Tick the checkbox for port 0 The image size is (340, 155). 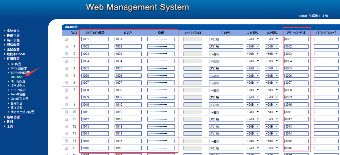tap(66, 39)
